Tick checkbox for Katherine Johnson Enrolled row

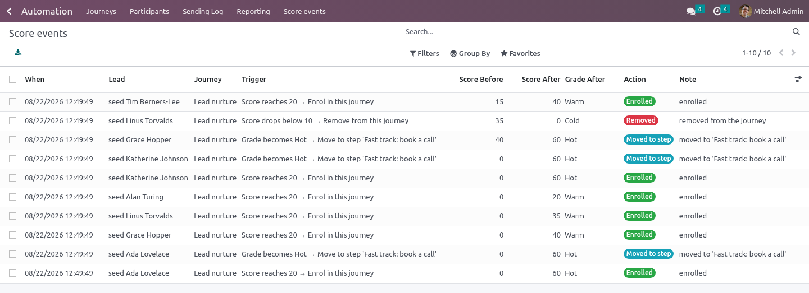pos(12,178)
